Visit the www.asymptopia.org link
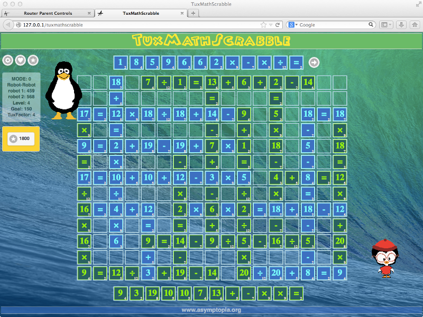The width and height of the screenshot is (423, 317). [x=212, y=310]
